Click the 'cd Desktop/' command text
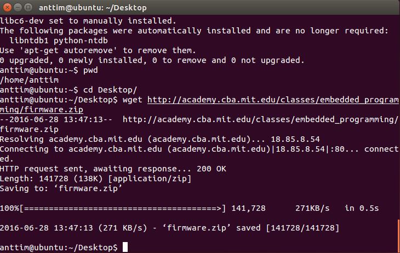400x253 pixels. pos(110,90)
